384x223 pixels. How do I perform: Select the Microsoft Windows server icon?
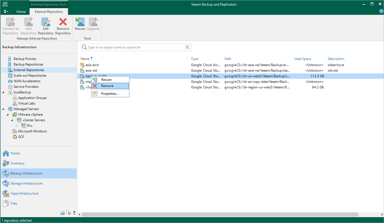pyautogui.click(x=15, y=131)
